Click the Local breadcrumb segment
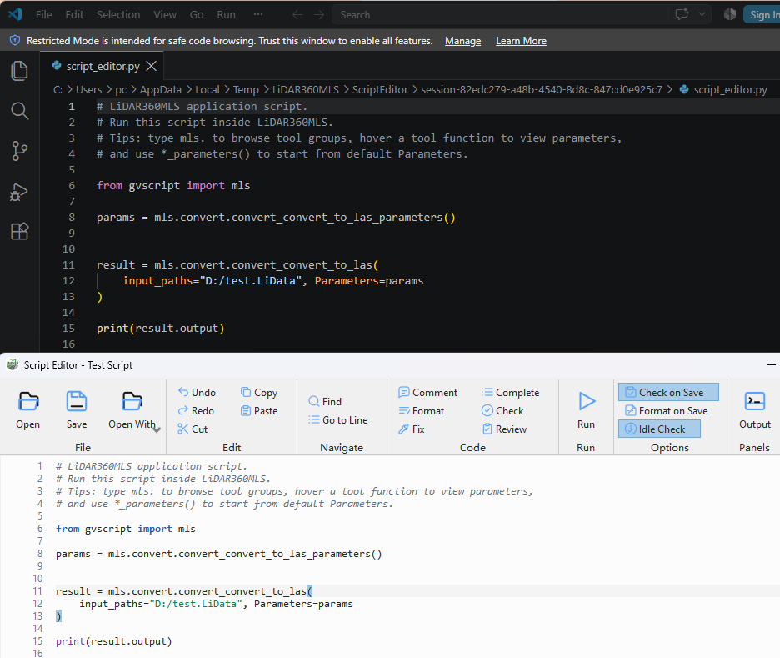The height and width of the screenshot is (658, 780). coord(207,89)
